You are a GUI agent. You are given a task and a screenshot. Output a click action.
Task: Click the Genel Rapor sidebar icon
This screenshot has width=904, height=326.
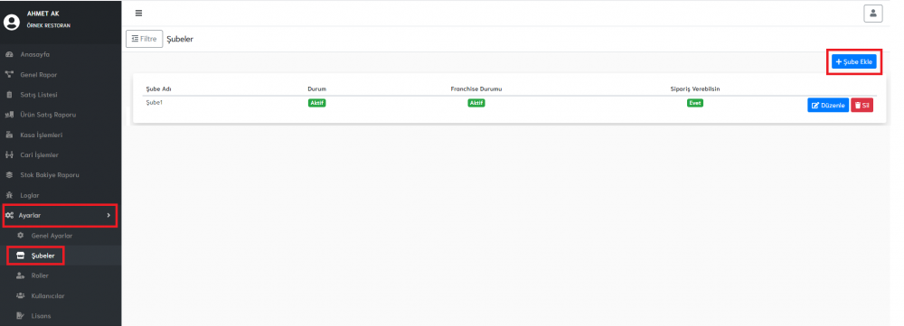(9, 75)
